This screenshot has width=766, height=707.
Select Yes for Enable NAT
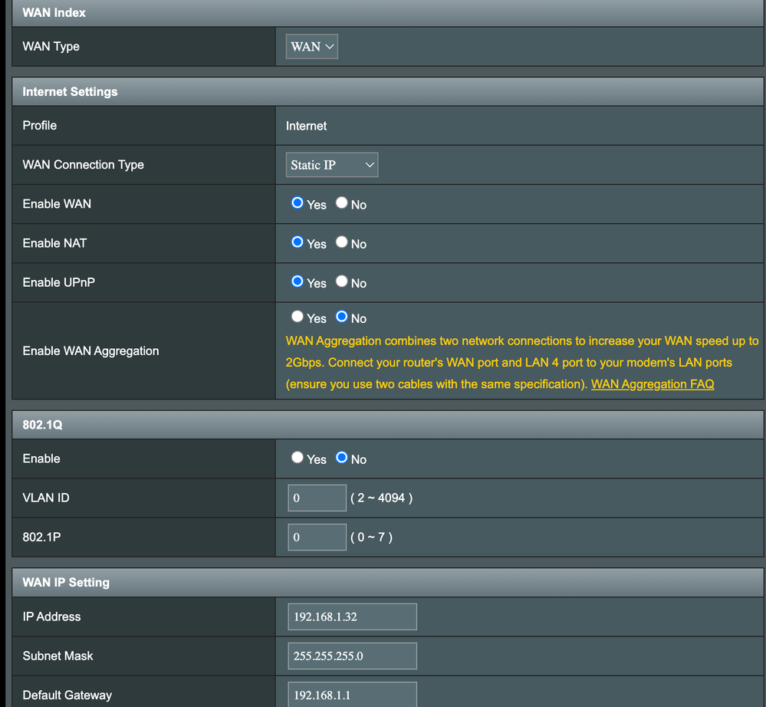[297, 242]
